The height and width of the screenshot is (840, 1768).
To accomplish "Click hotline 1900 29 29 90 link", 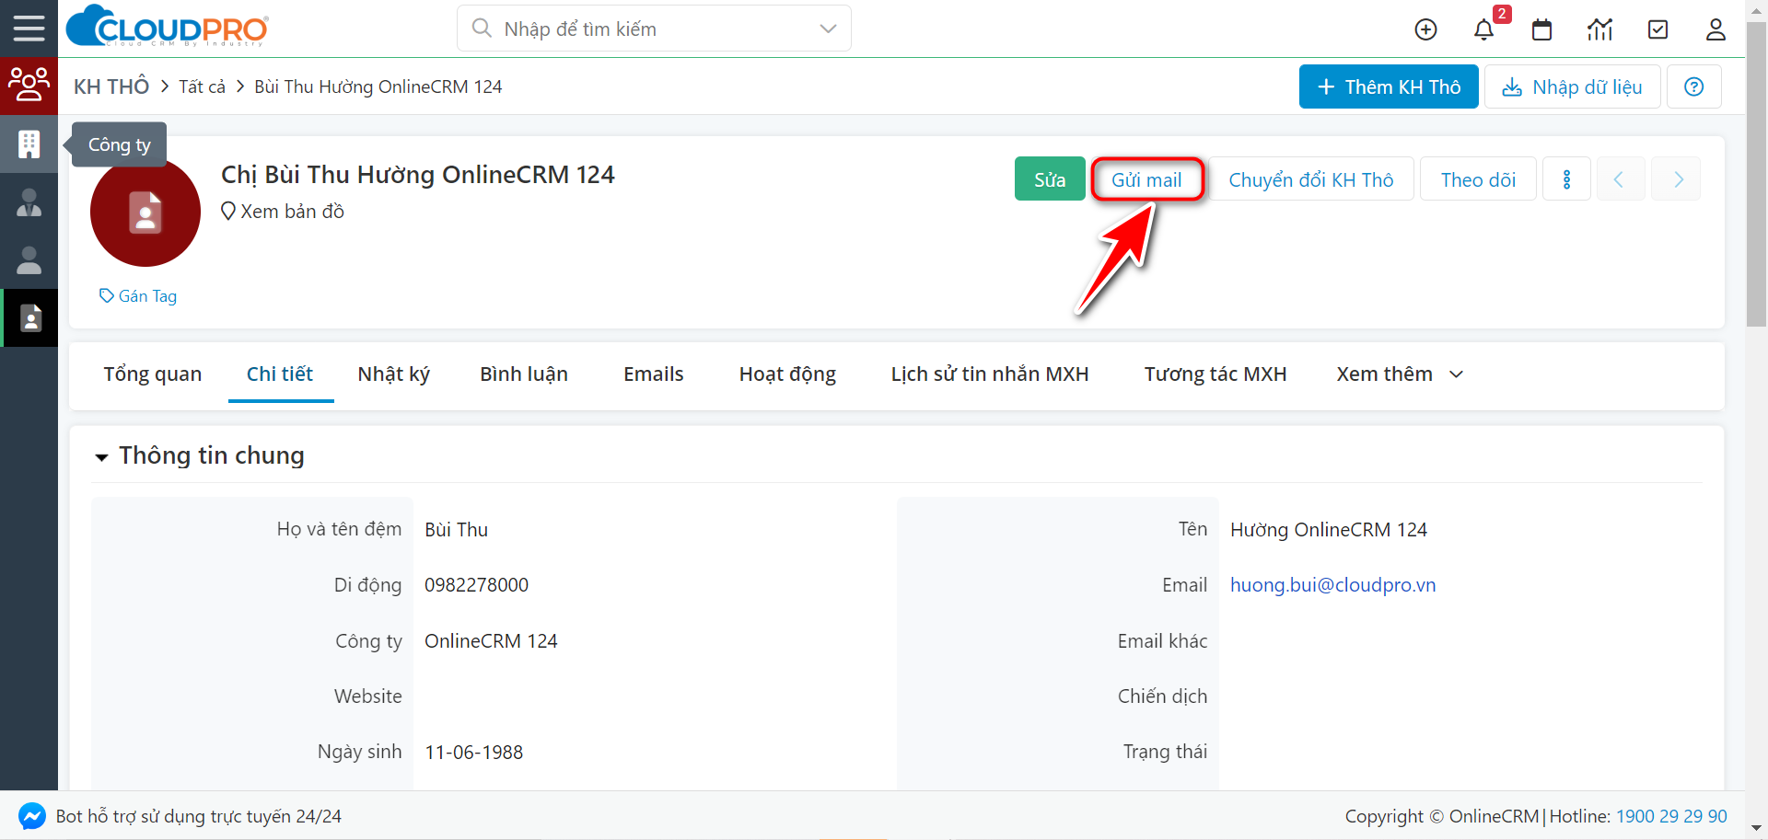I will [1671, 816].
